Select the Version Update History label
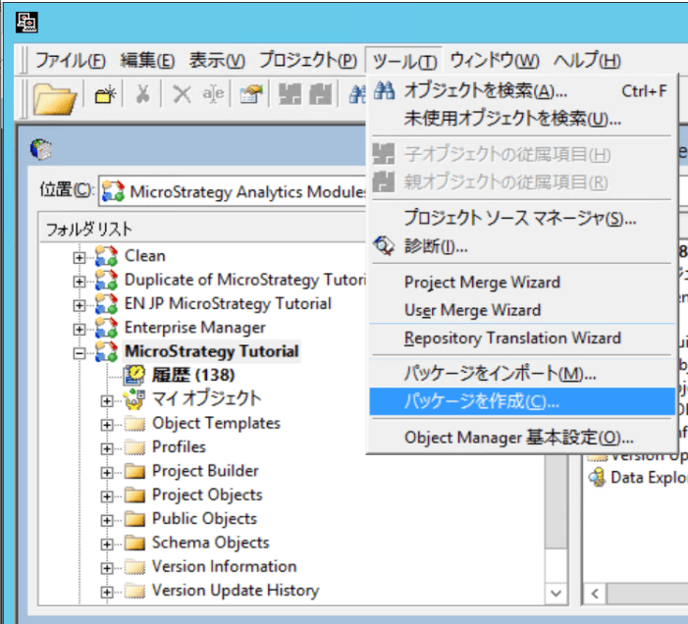 point(236,591)
